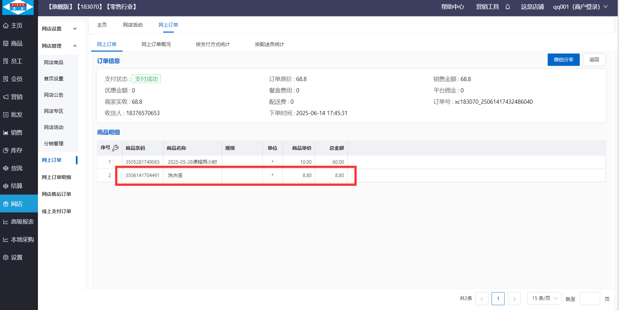Open 网店售后订单 in submenu
Image resolution: width=619 pixels, height=310 pixels.
coord(56,194)
